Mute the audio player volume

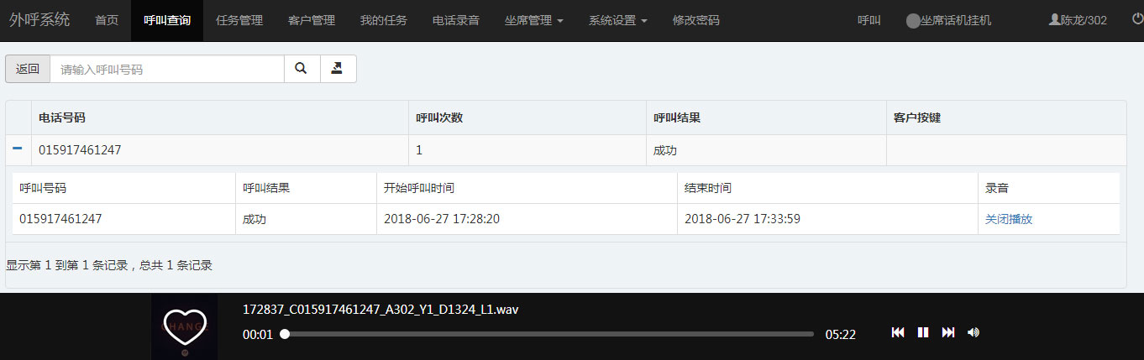(973, 333)
